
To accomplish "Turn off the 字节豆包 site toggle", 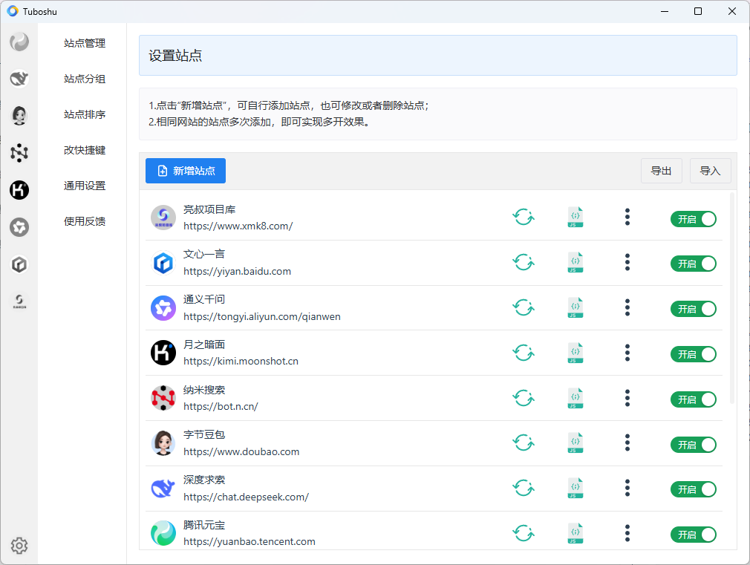I will (x=693, y=445).
